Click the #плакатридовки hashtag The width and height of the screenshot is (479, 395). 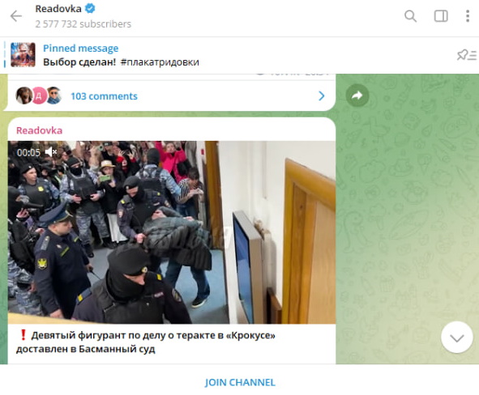pos(160,62)
